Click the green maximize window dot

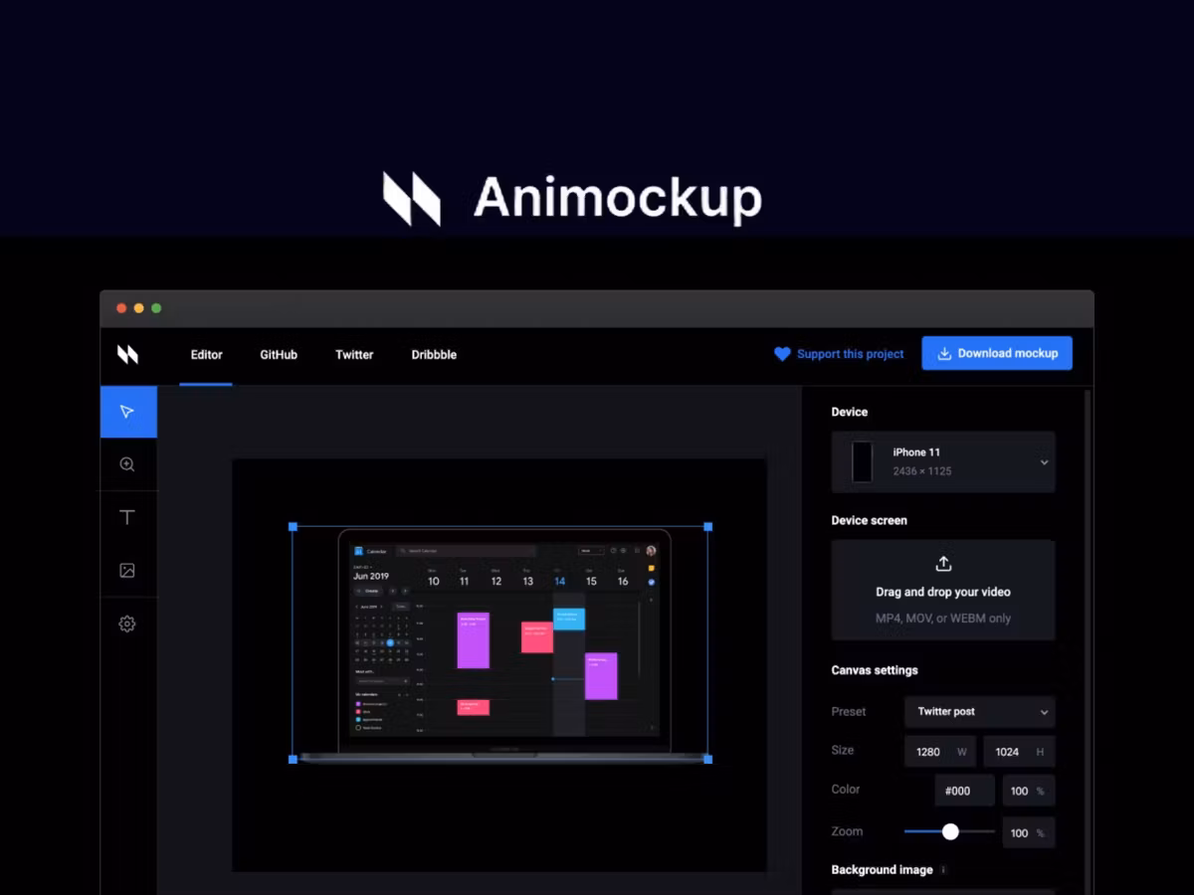coord(156,308)
